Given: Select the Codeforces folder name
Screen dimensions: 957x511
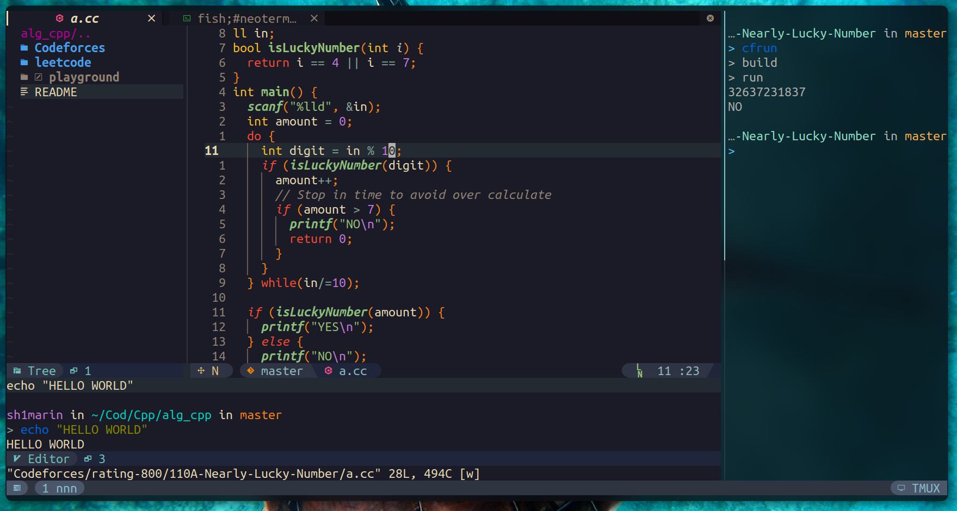Looking at the screenshot, I should (x=70, y=48).
